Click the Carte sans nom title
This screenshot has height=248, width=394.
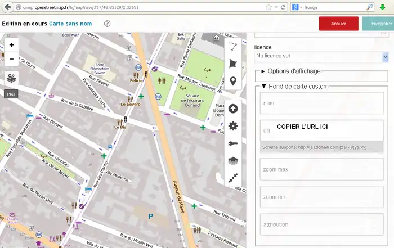(x=70, y=24)
